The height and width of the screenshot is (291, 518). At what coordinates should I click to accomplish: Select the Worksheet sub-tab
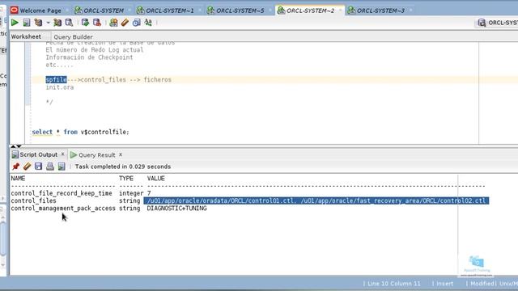coord(26,36)
